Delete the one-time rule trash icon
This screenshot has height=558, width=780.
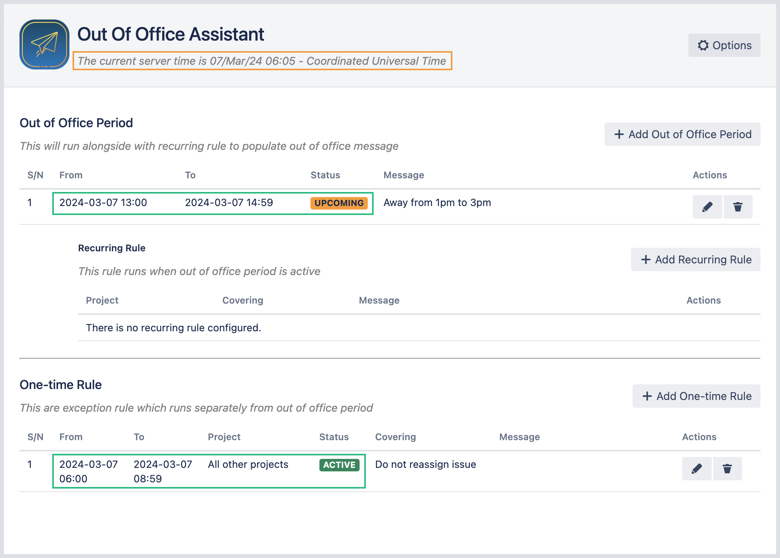coord(727,469)
